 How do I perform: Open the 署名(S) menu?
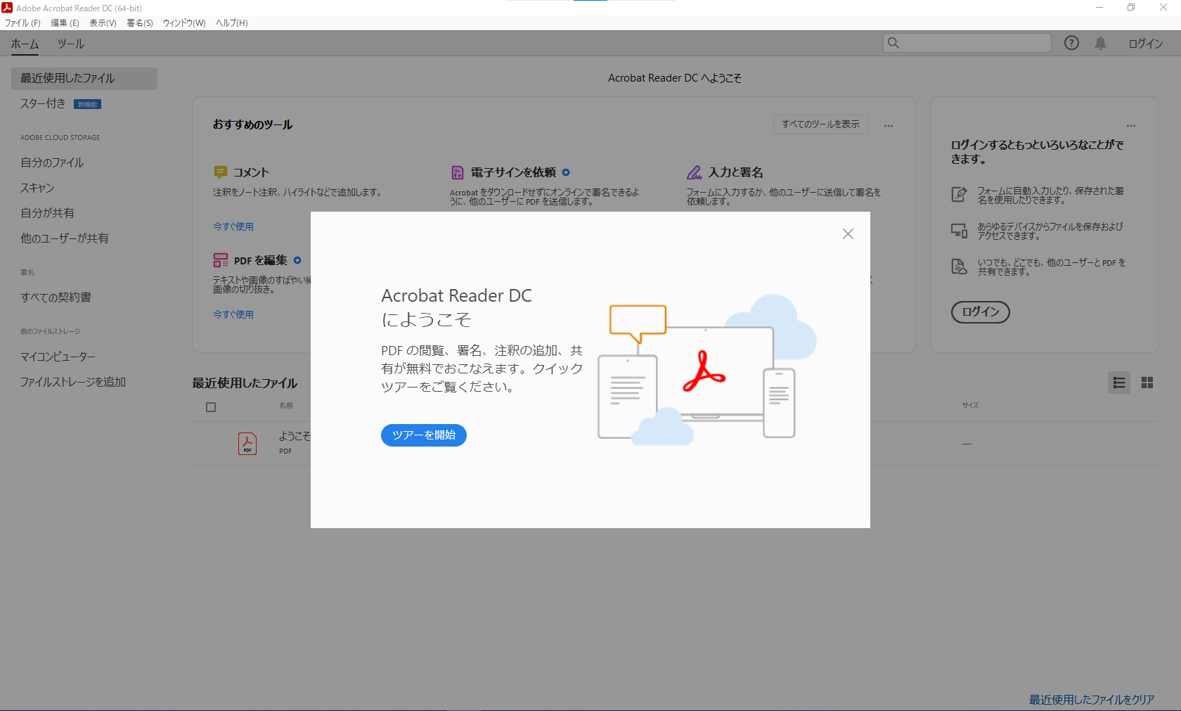point(140,23)
